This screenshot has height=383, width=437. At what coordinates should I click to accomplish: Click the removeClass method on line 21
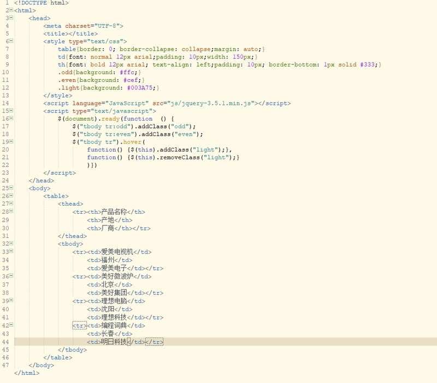click(x=180, y=158)
